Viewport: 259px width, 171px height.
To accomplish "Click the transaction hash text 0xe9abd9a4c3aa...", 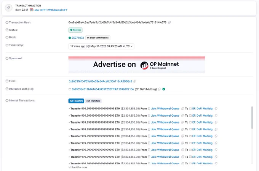I will pyautogui.click(x=117, y=22).
